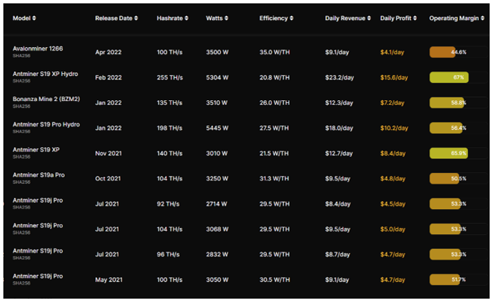Sort by Daily Profit arrows icon
This screenshot has width=493, height=302.
[415, 18]
